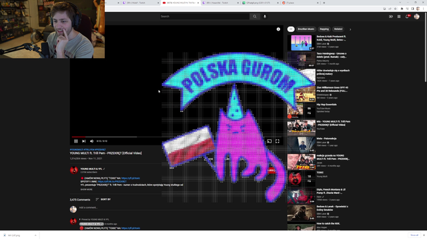Viewport: 427px width, 240px height.
Task: Select the All filter chip
Action: 291,29
